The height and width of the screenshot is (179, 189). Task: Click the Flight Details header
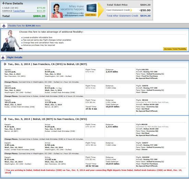(14, 57)
